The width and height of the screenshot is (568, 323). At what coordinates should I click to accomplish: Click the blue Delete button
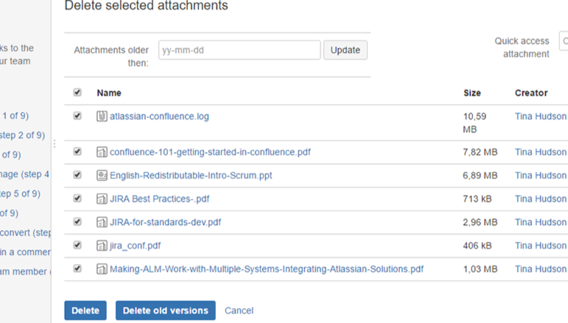[x=85, y=310]
